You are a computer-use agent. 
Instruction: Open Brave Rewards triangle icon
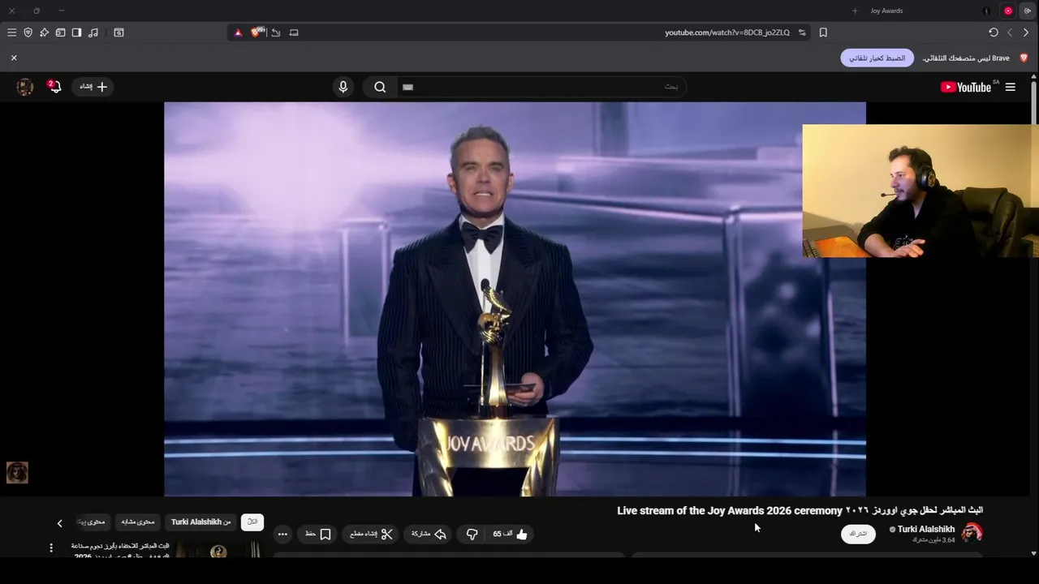pos(238,32)
